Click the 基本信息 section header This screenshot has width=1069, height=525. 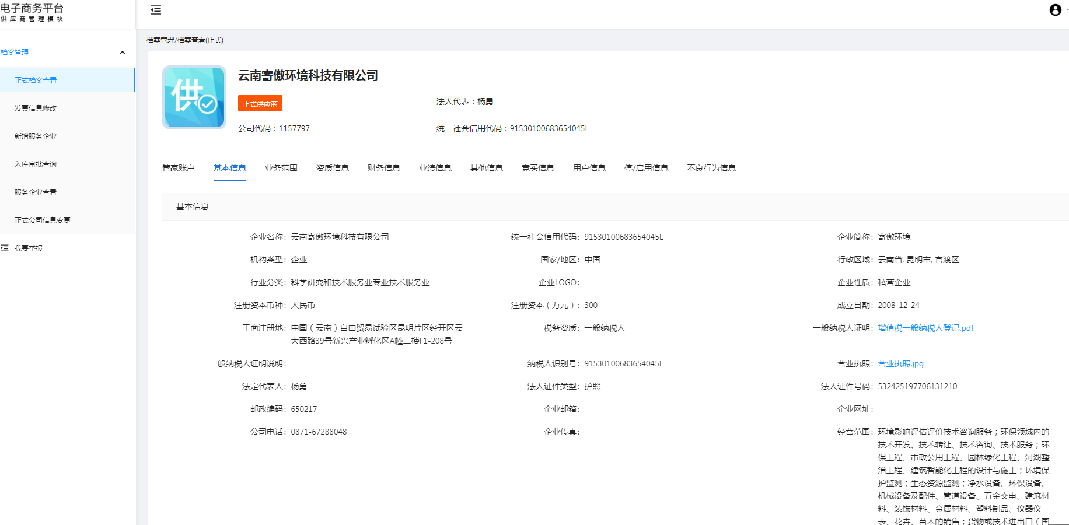[193, 206]
